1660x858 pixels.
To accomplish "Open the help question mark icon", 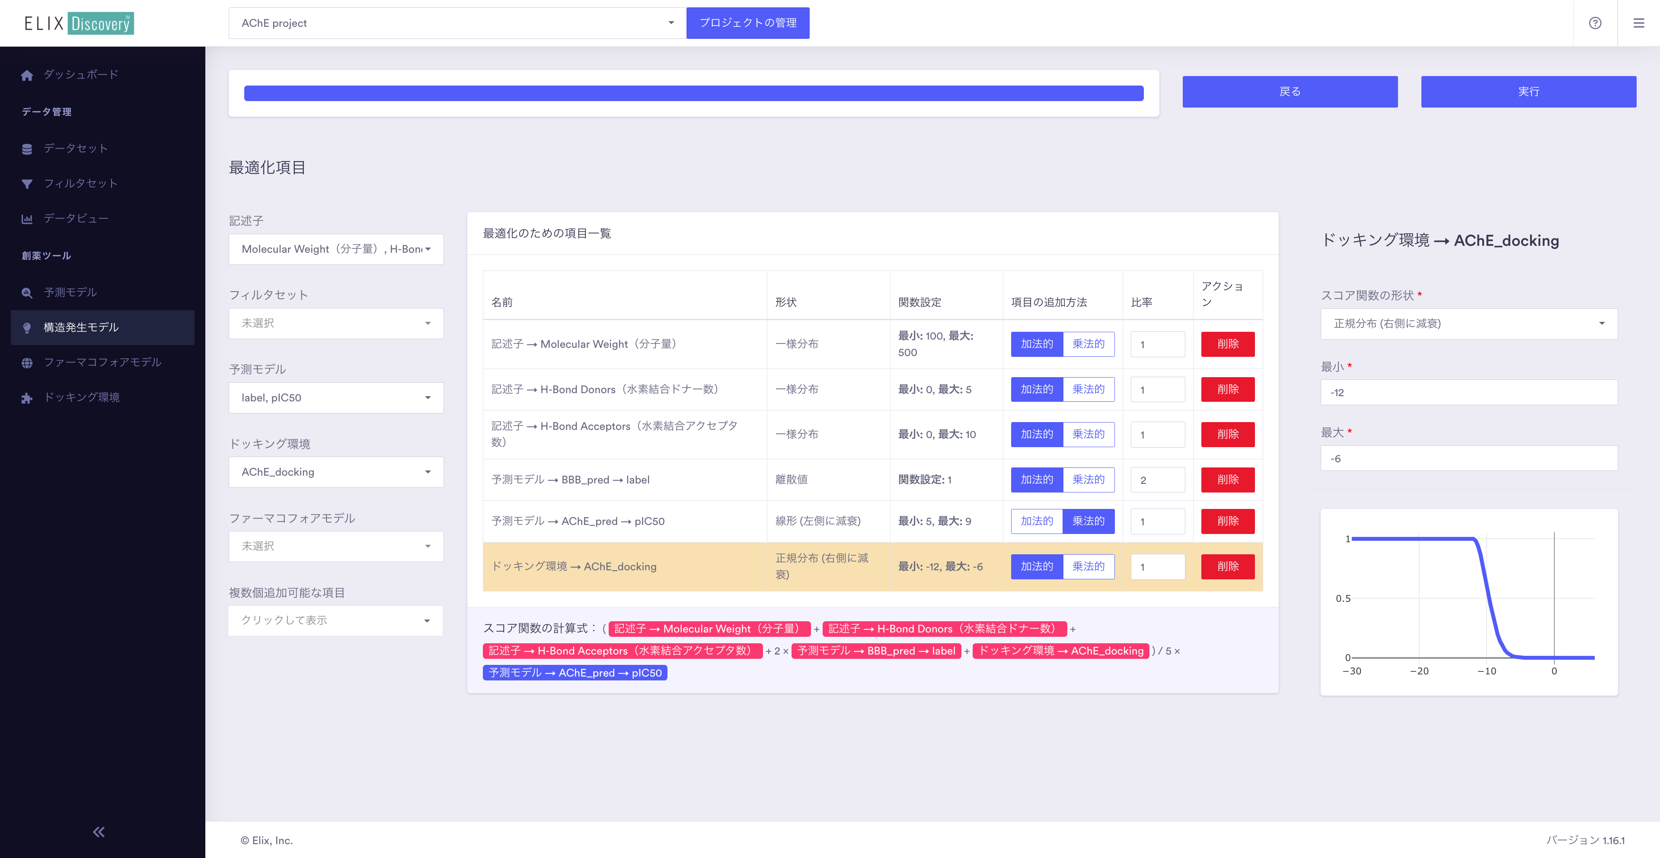I will click(x=1595, y=23).
